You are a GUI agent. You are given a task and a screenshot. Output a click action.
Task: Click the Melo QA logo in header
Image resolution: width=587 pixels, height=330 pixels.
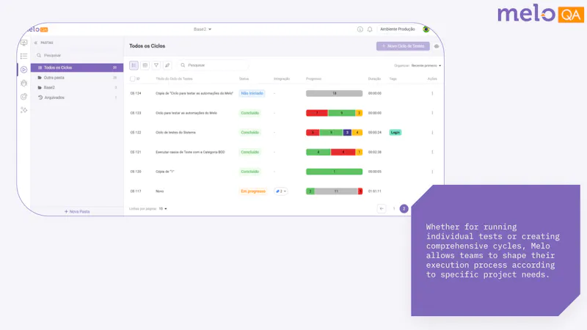pyautogui.click(x=38, y=29)
